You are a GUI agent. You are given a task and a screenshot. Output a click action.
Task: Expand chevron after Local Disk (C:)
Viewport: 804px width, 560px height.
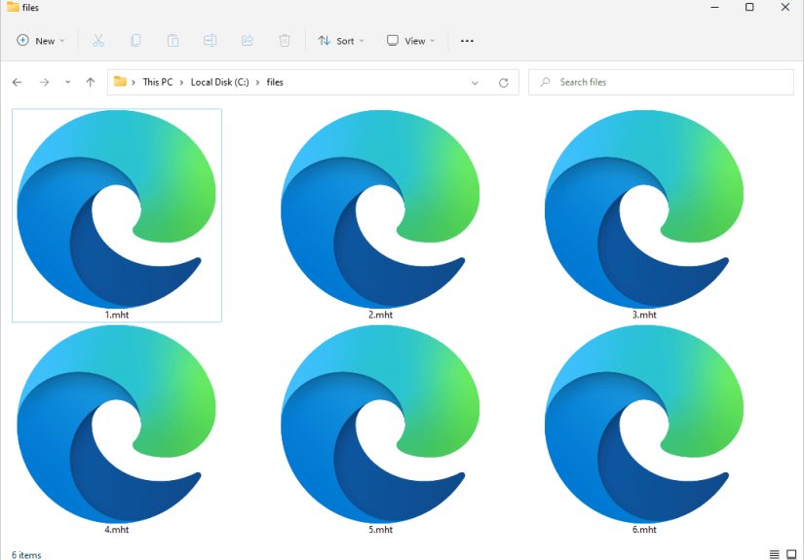[x=257, y=82]
